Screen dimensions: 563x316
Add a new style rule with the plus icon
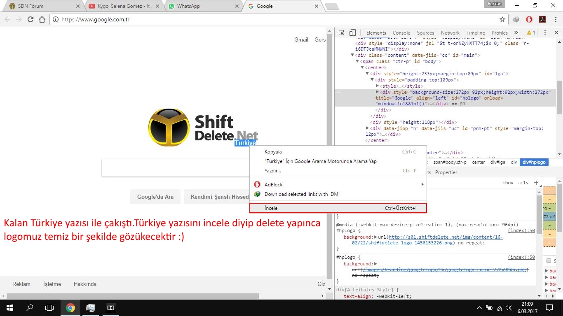(536, 183)
